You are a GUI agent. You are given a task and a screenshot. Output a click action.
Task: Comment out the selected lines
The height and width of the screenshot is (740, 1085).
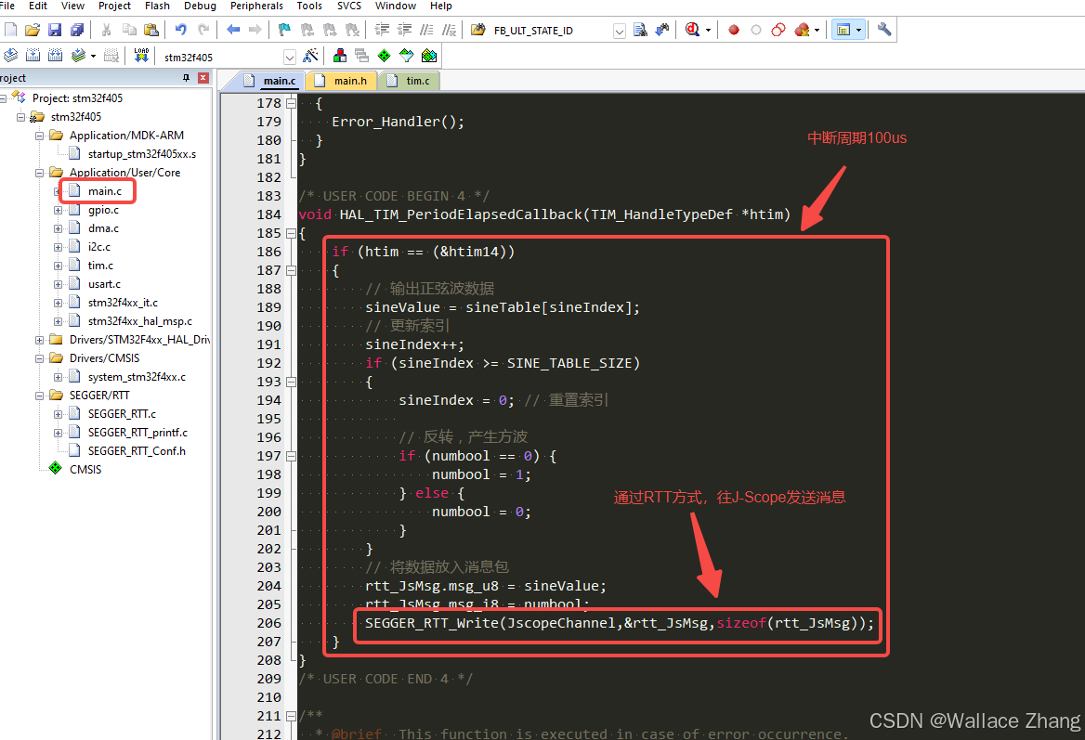[x=427, y=30]
